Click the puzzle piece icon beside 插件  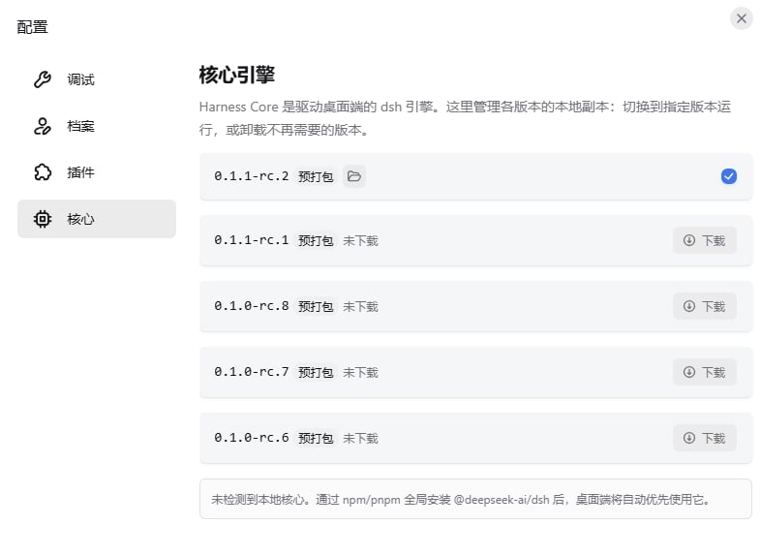[43, 172]
